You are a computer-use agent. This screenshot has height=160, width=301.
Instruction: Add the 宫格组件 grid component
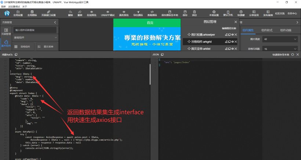click(x=22, y=47)
